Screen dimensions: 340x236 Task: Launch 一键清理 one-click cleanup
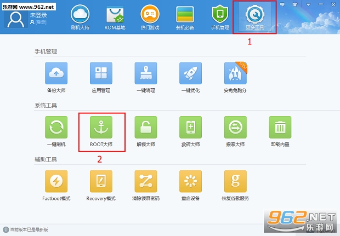[x=146, y=73]
